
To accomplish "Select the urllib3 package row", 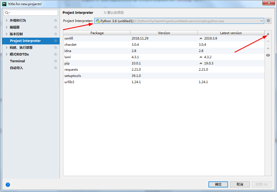I will pyautogui.click(x=164, y=82).
